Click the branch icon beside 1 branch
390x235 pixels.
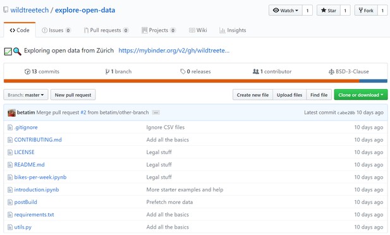pos(107,71)
